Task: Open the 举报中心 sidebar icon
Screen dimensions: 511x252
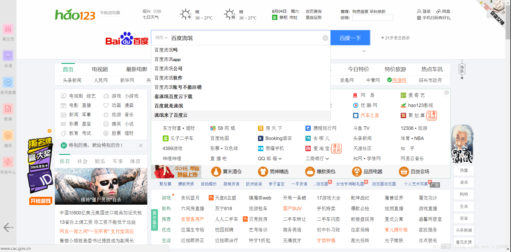Action: point(8,162)
